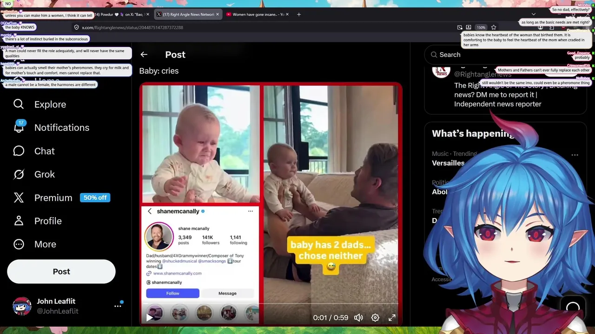Click 'What's happening' heading

(x=473, y=134)
